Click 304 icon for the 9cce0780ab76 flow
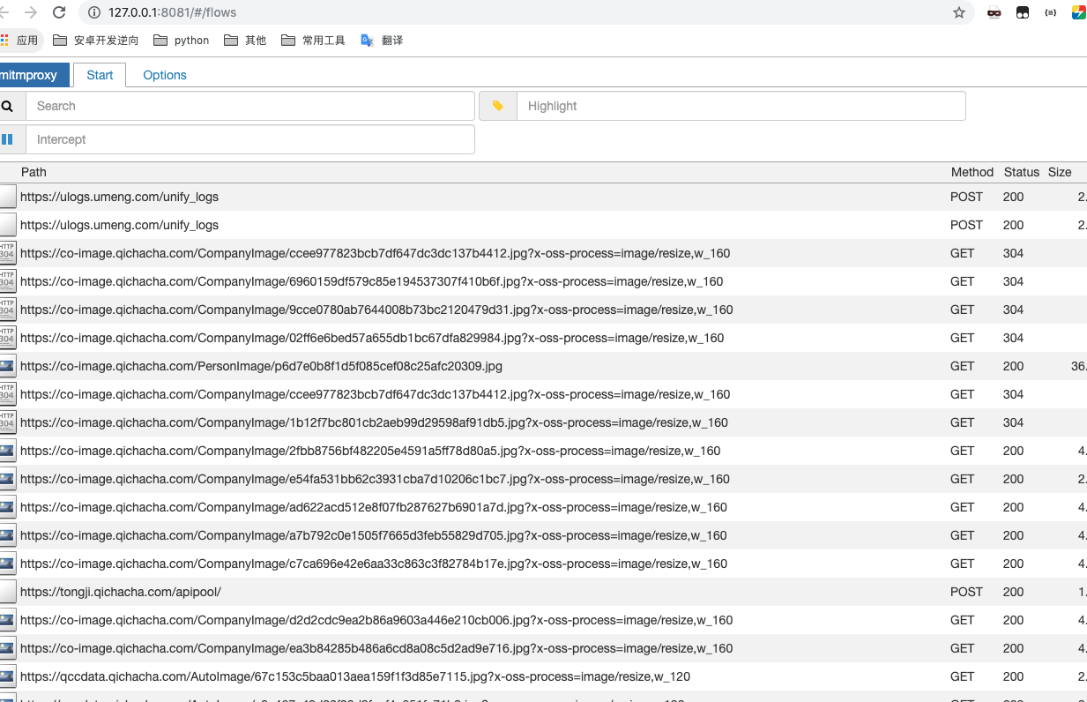1087x702 pixels. (x=7, y=310)
